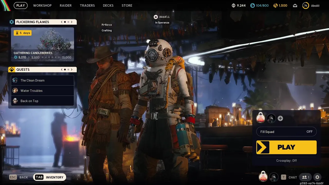
Task: Open the Back on Top quest
Action: point(42,101)
